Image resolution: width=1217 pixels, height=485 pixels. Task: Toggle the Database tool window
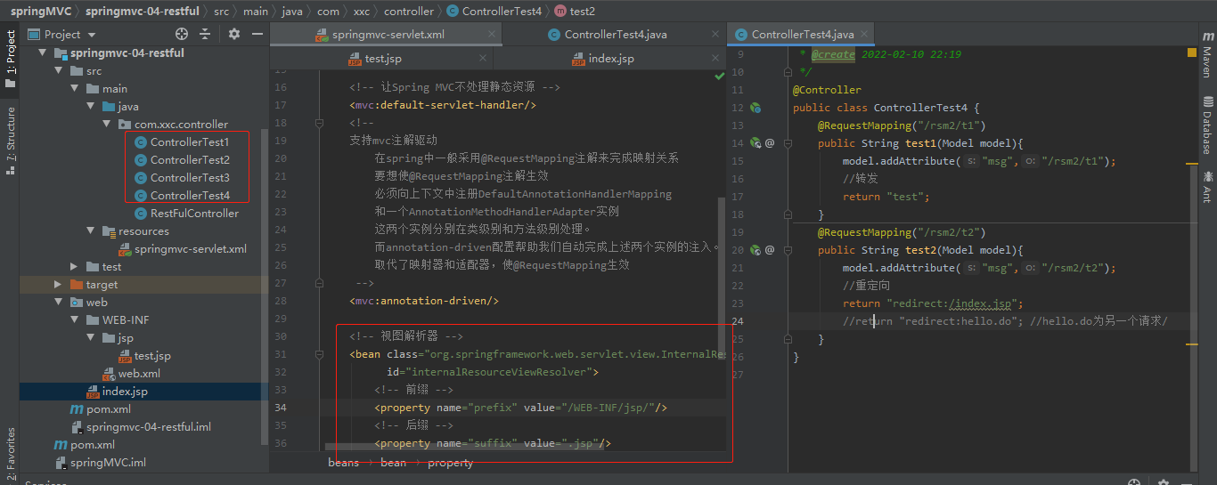click(x=1207, y=125)
